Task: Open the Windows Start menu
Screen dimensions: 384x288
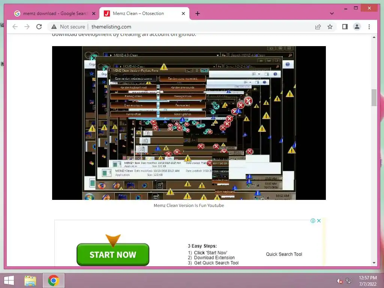Action: [9, 280]
